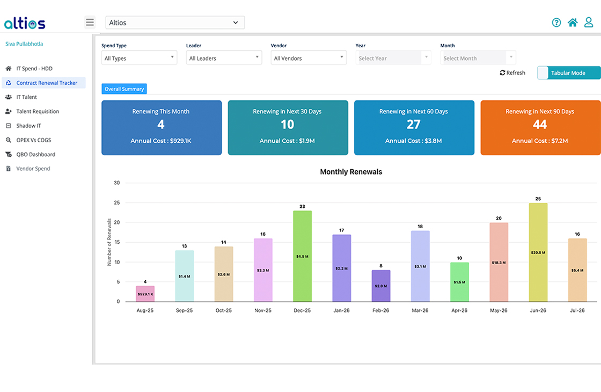Viewport: 601px width, 392px height.
Task: Enable Tabular Mode
Action: (568, 72)
